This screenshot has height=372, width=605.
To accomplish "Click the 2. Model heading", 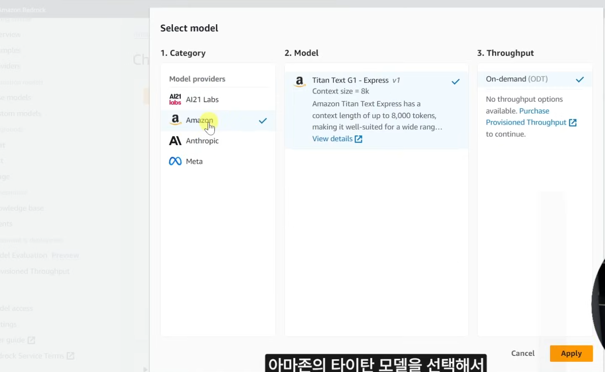I will click(x=302, y=53).
